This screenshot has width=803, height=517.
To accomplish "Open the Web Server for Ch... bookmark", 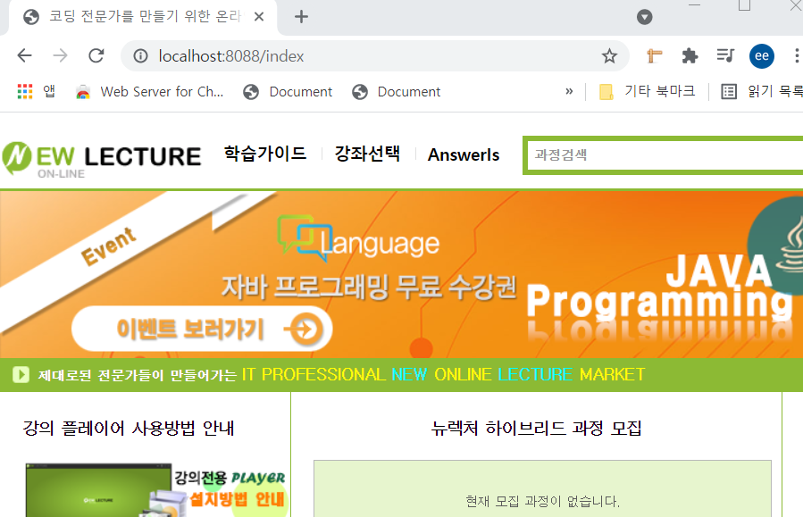I will pos(149,92).
